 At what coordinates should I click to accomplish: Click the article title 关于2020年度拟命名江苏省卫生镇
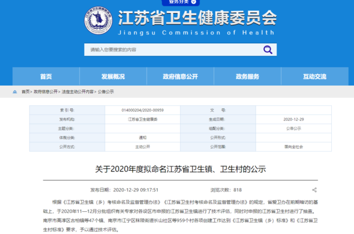click(180, 169)
